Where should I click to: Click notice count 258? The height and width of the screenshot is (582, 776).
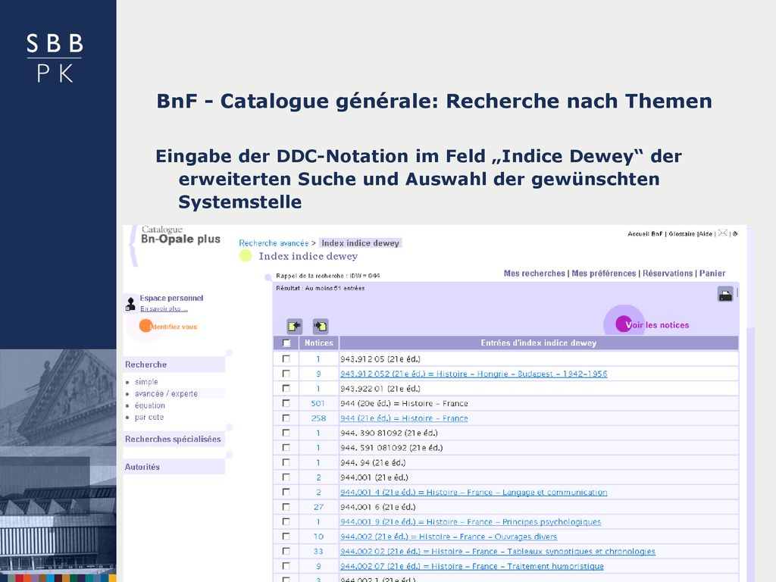coord(318,418)
